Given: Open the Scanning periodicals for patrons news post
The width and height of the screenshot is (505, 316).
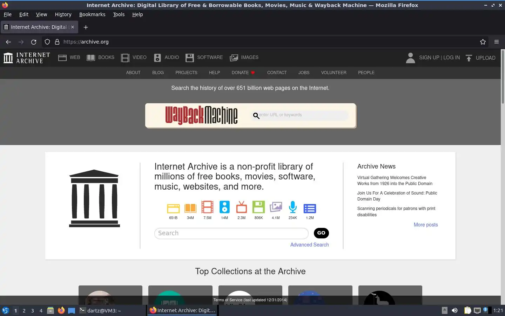Looking at the screenshot, I should point(396,211).
